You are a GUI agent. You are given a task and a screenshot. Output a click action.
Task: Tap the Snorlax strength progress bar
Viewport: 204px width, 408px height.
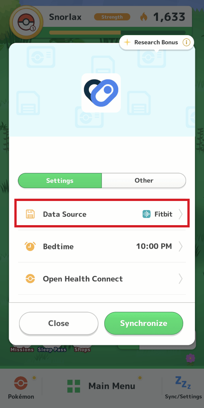point(117,32)
